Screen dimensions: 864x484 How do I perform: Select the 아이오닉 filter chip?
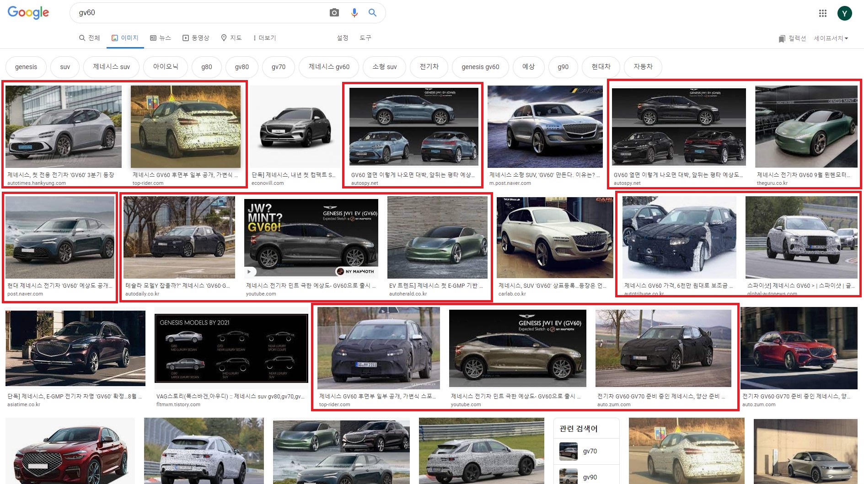tap(166, 67)
